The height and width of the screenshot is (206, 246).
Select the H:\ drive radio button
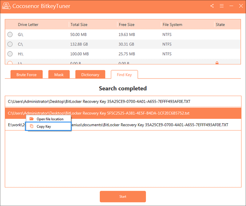tap(10, 54)
